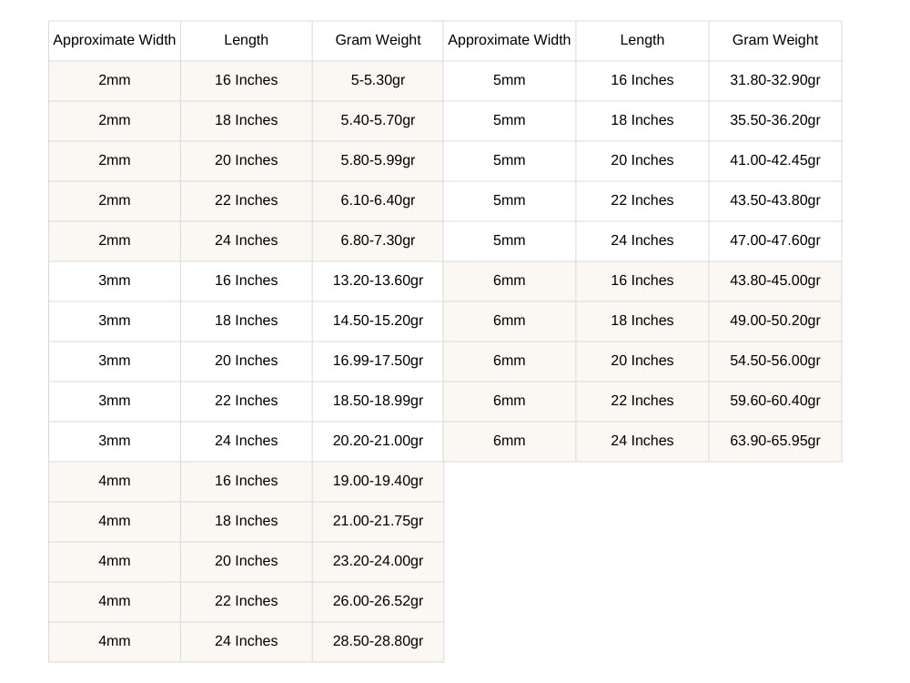Image resolution: width=910 pixels, height=683 pixels.
Task: Click the 5-5.30gr weight cell
Action: [x=378, y=80]
